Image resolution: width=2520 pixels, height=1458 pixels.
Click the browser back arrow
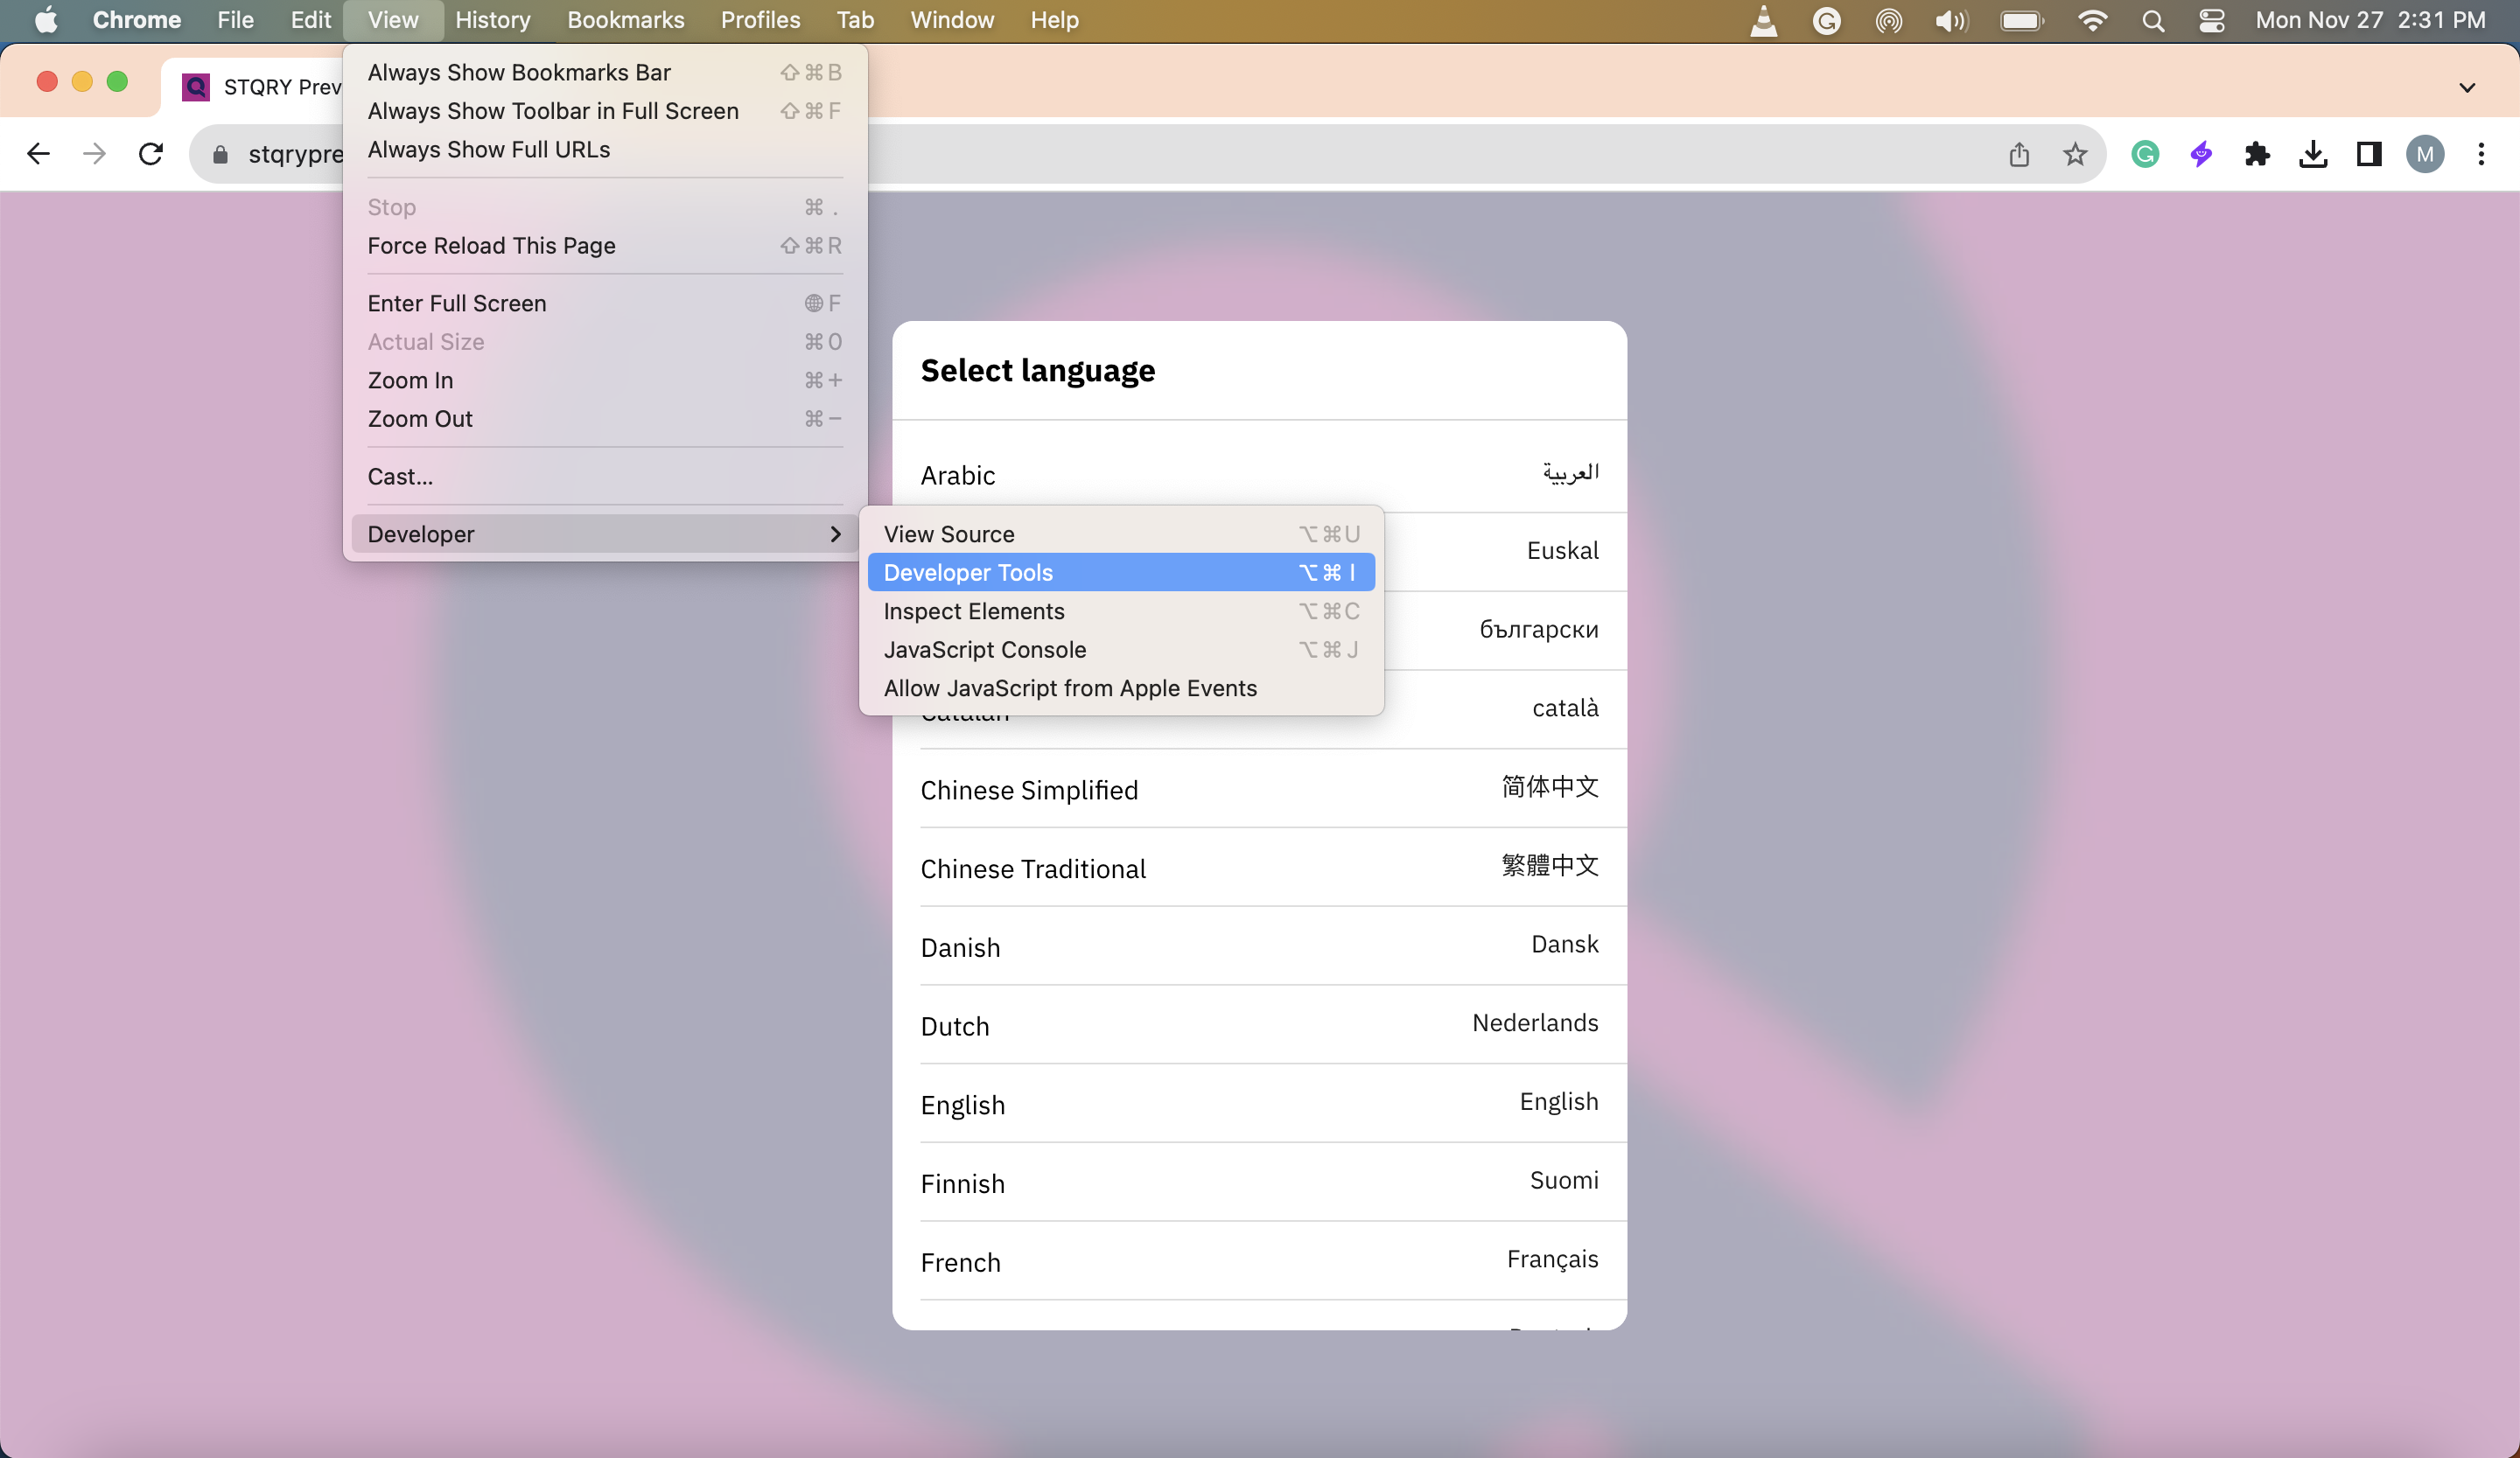pos(38,154)
